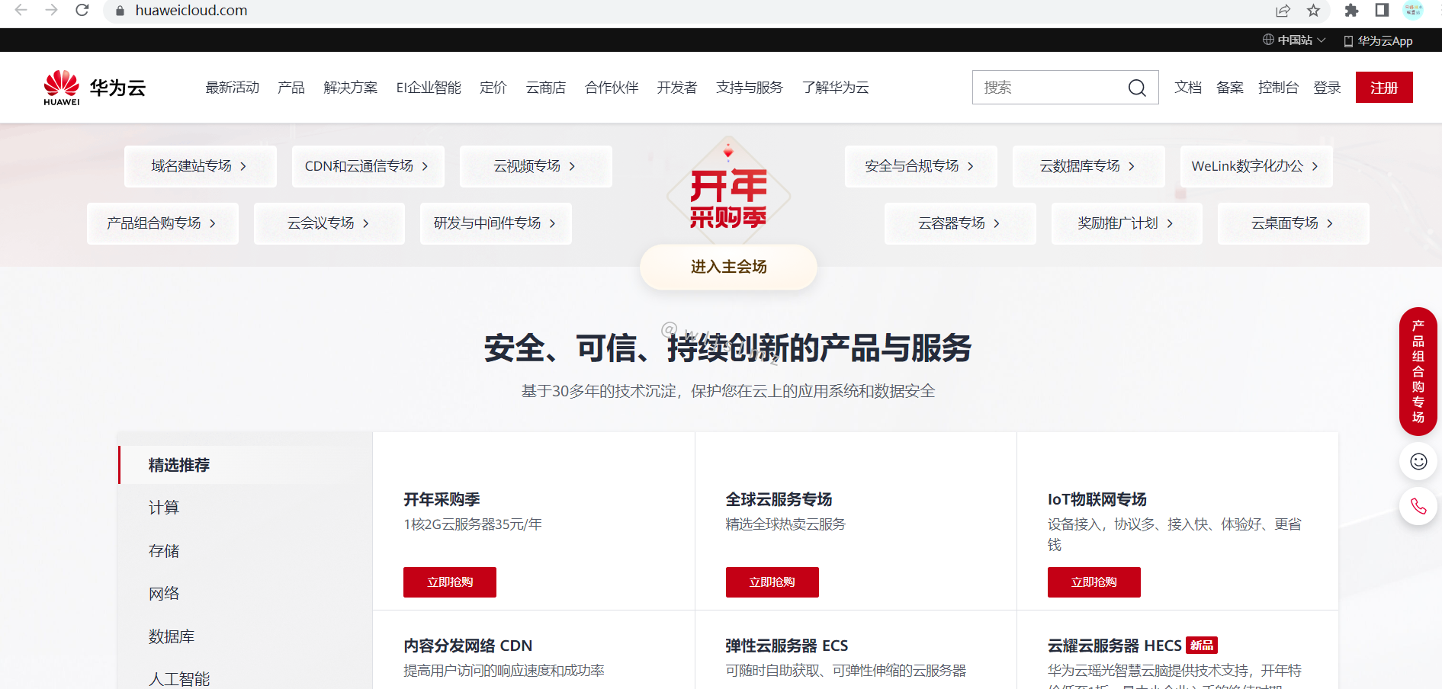This screenshot has width=1442, height=689.
Task: Click the search magnifier icon
Action: coord(1137,88)
